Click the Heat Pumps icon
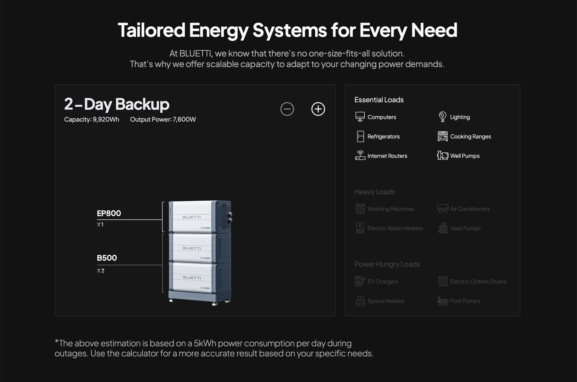The height and width of the screenshot is (382, 577). [442, 228]
